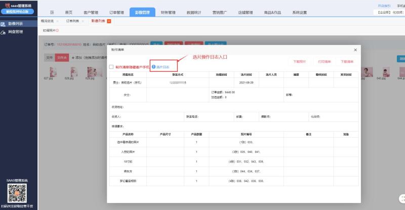Click the 开店指引 link

pos(384,6)
